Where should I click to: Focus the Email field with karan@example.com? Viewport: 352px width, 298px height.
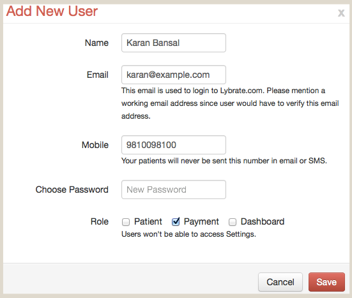(174, 75)
